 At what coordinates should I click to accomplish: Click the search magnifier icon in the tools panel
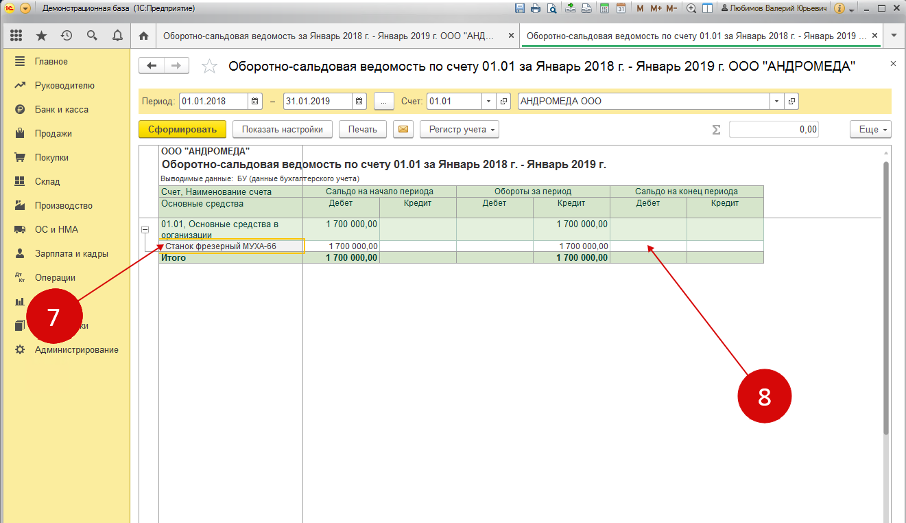click(92, 36)
